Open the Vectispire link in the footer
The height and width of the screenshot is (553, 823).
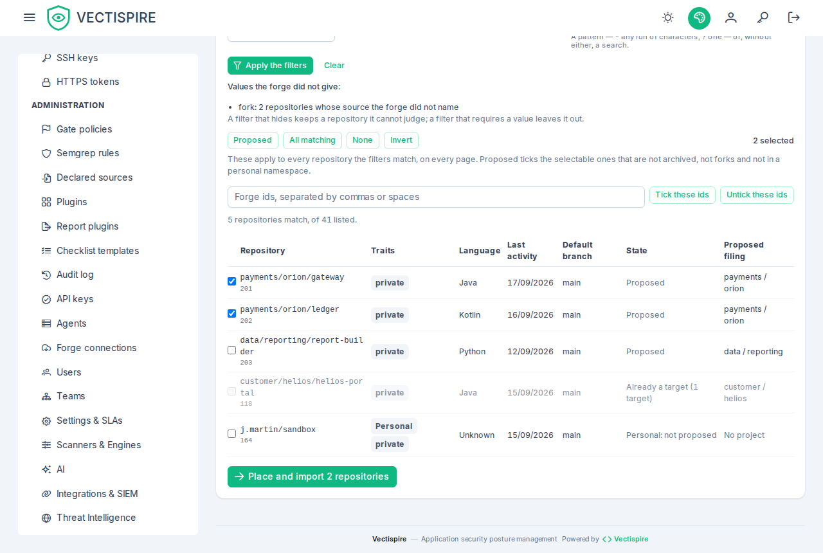pyautogui.click(x=625, y=539)
